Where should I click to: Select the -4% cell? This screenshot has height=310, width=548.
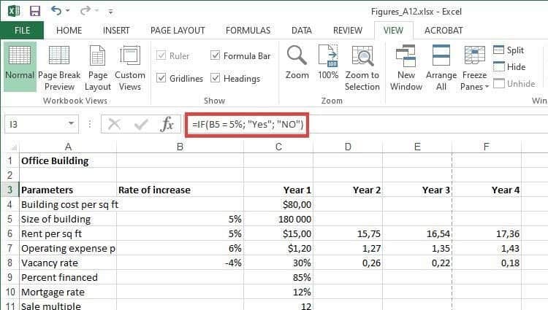tap(180, 263)
